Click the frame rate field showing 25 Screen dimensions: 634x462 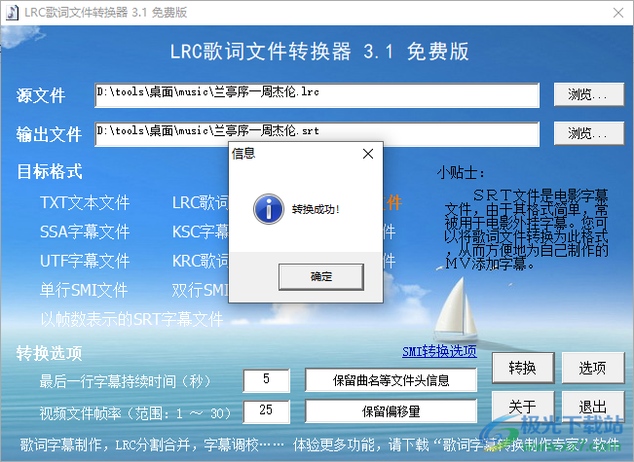coord(267,411)
